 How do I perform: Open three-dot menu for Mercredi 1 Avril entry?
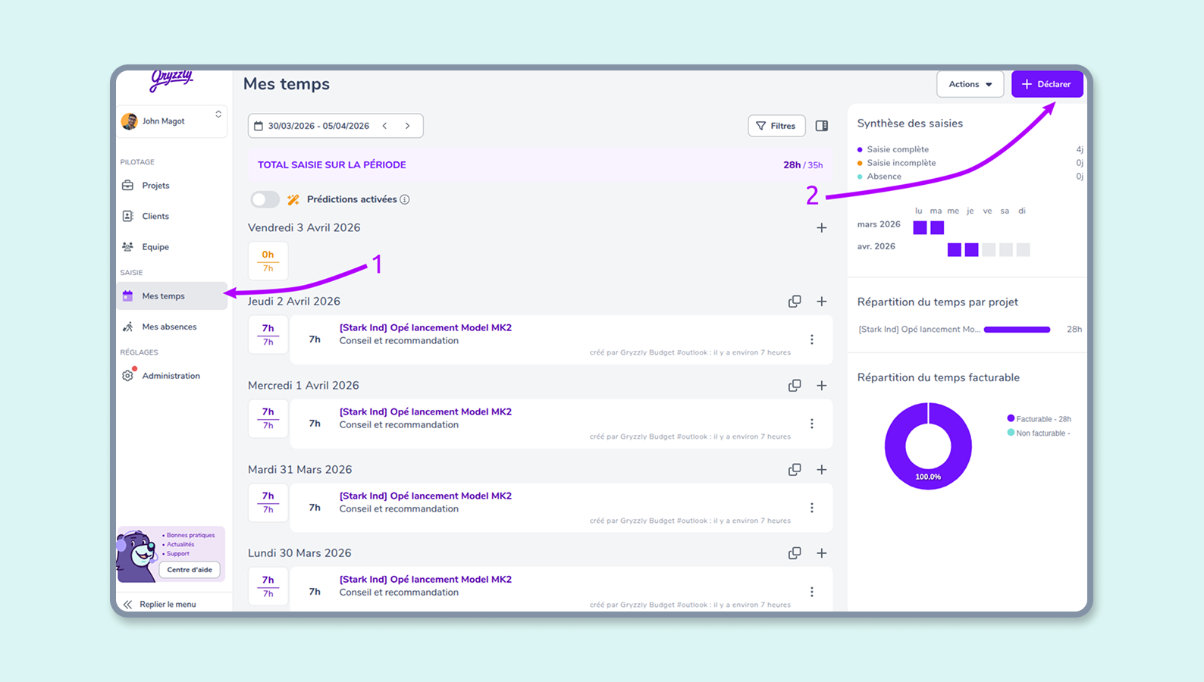811,424
